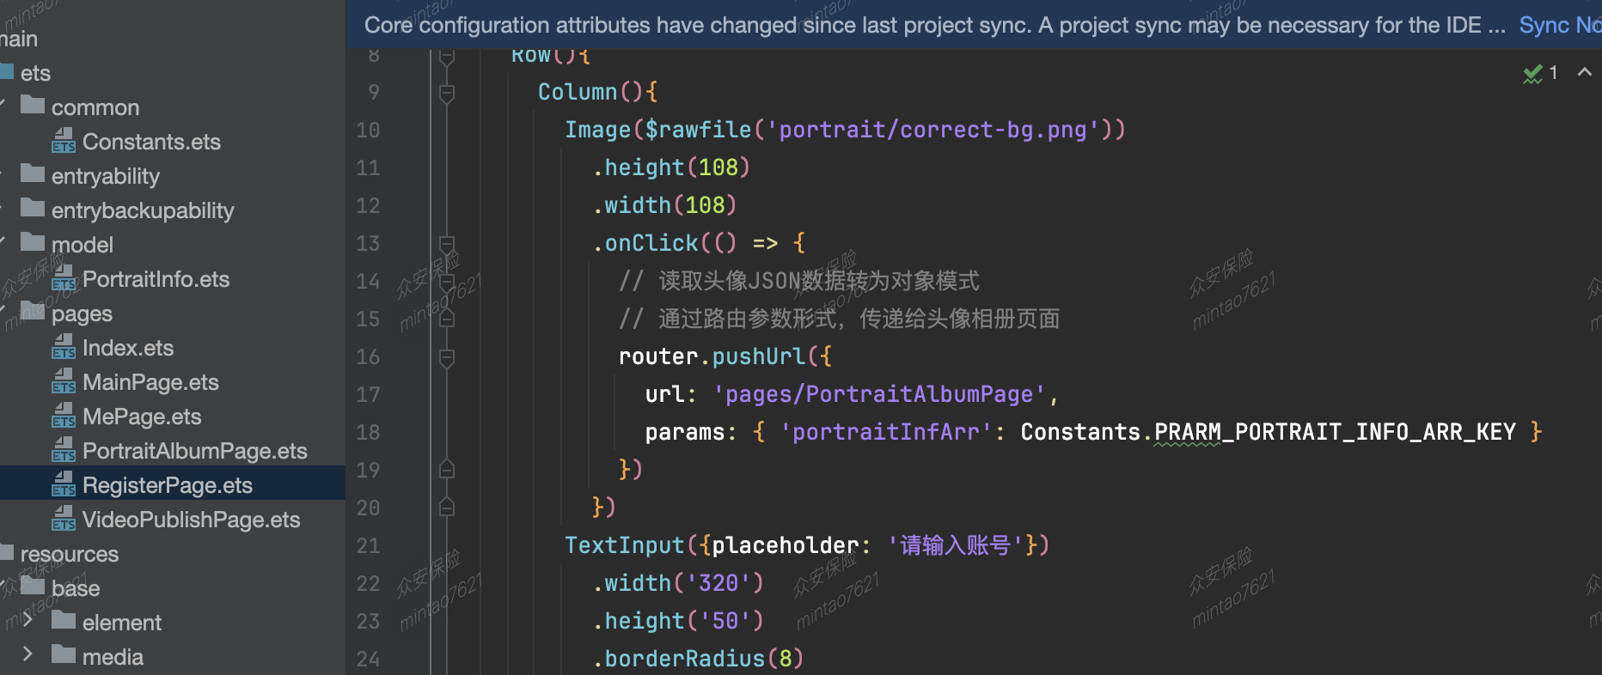Fold the onClick block at line 13
The height and width of the screenshot is (675, 1602).
tap(447, 243)
